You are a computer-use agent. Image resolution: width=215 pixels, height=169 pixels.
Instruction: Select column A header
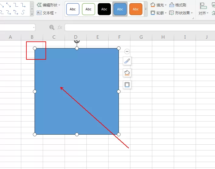coord(10,37)
